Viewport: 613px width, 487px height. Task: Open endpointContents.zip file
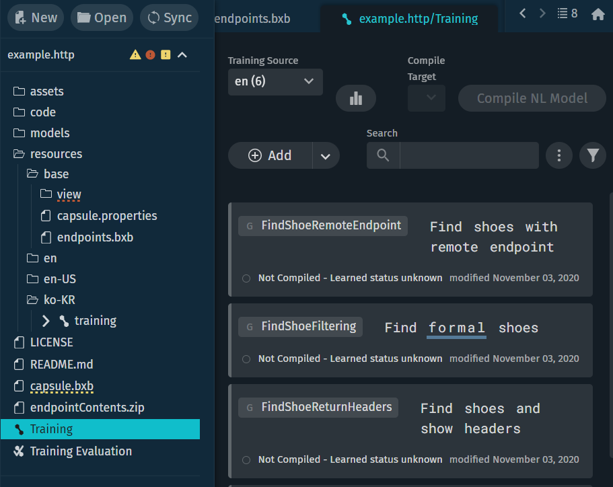click(79, 408)
